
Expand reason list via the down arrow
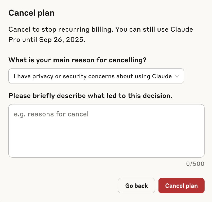click(177, 76)
